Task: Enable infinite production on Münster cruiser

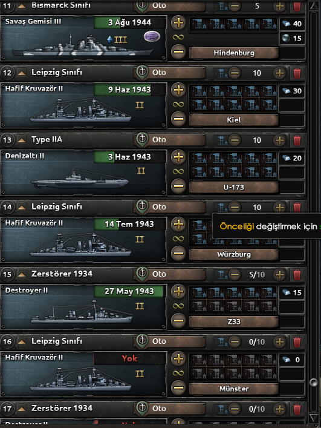Action: (178, 373)
